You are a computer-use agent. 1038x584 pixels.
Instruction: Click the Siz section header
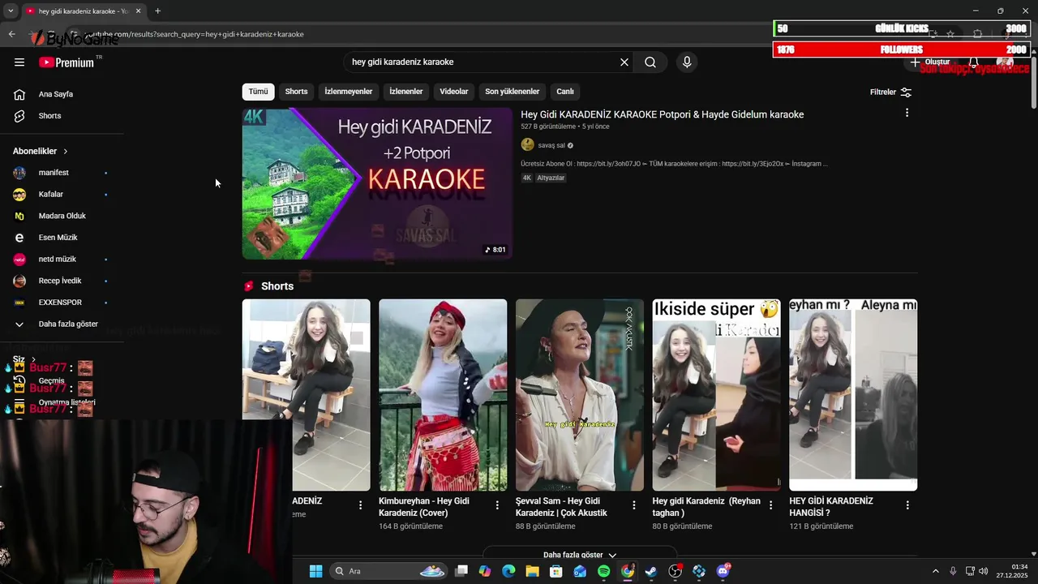(x=24, y=359)
